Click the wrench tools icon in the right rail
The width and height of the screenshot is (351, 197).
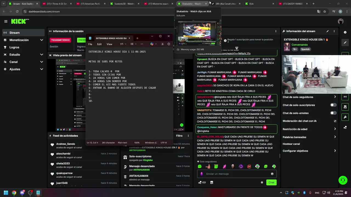click(345, 117)
